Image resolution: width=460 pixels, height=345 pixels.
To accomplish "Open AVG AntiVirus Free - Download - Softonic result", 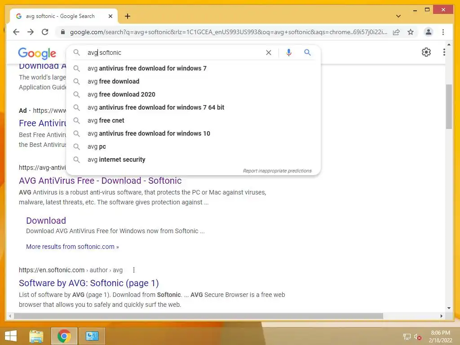I will coord(100,181).
